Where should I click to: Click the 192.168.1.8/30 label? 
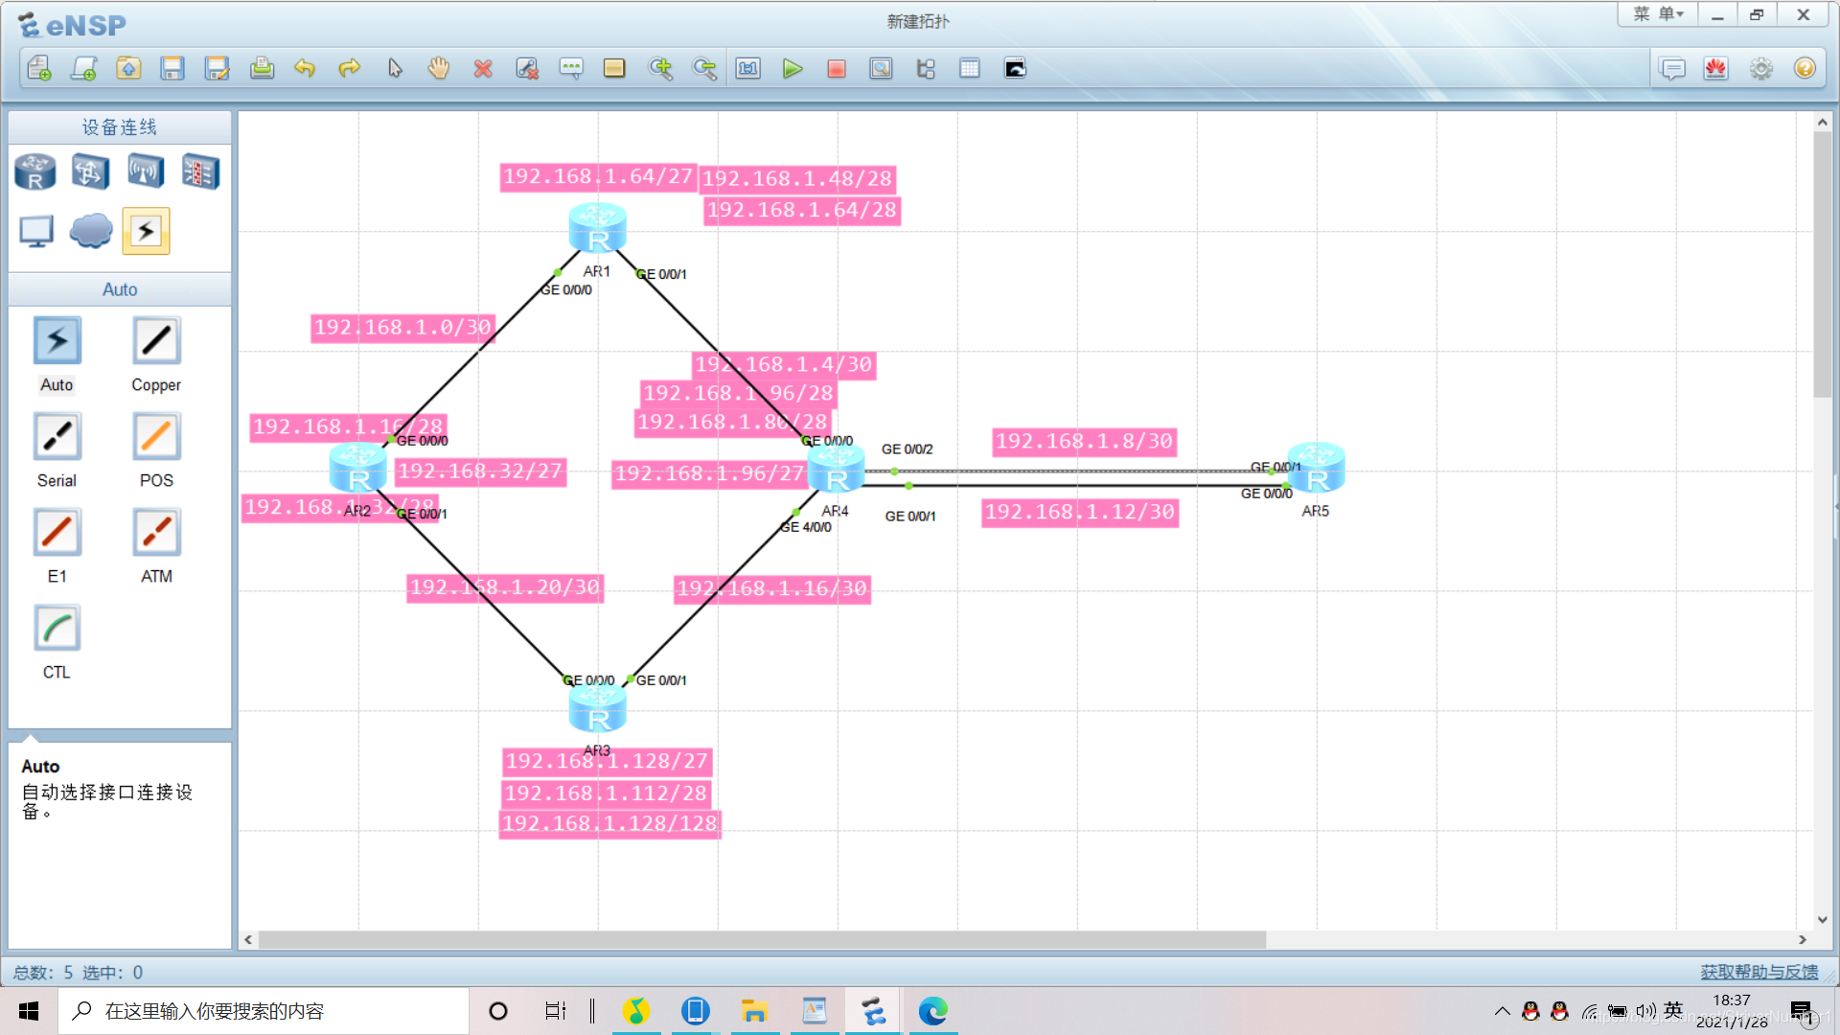coord(1084,442)
